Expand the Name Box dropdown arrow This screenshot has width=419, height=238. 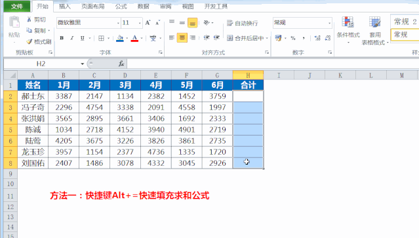[x=83, y=64]
